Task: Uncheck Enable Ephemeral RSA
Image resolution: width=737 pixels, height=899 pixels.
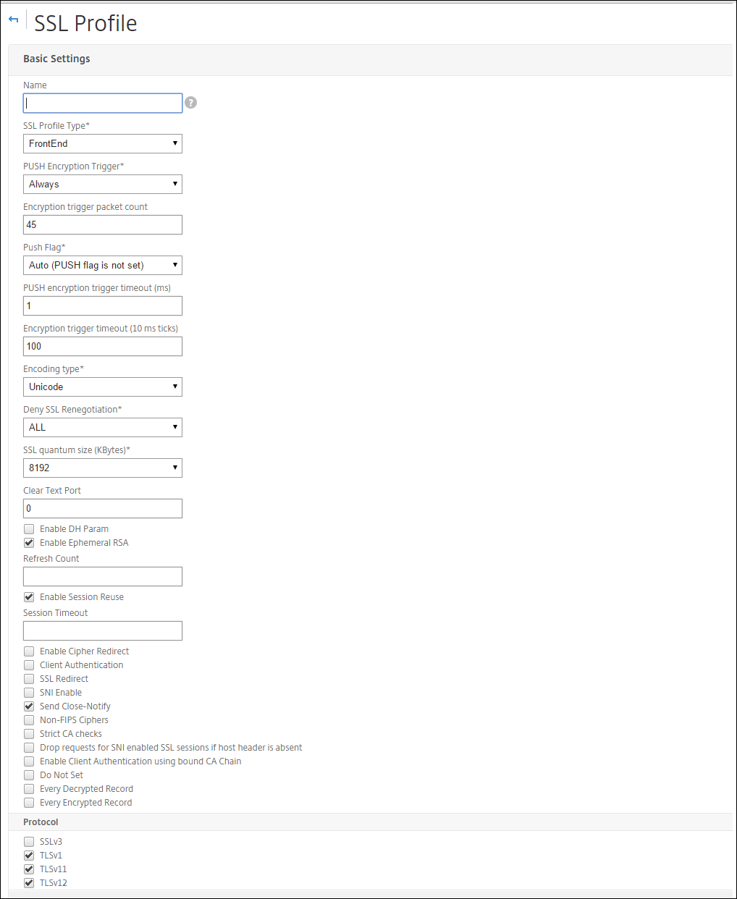Action: [29, 543]
